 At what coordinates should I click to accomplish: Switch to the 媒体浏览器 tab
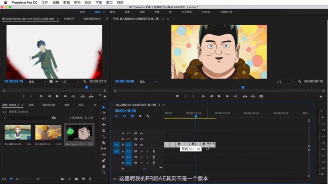[x=49, y=105]
